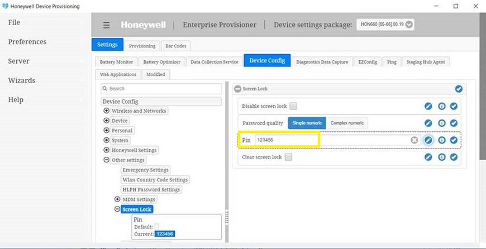Tick the Disable screen lock checkbox
The width and height of the screenshot is (486, 249).
(293, 106)
